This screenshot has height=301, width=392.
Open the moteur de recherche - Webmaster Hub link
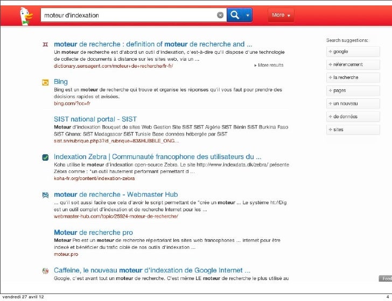coord(116,195)
